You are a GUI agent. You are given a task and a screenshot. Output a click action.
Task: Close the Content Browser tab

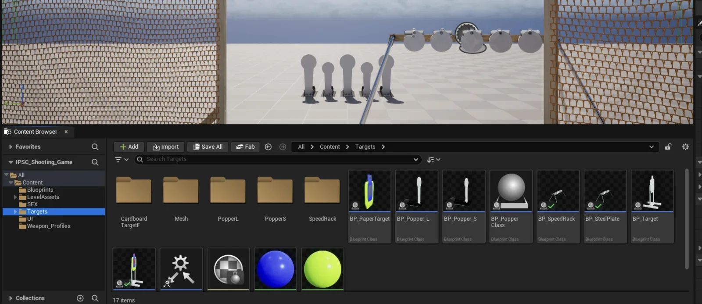click(x=66, y=132)
